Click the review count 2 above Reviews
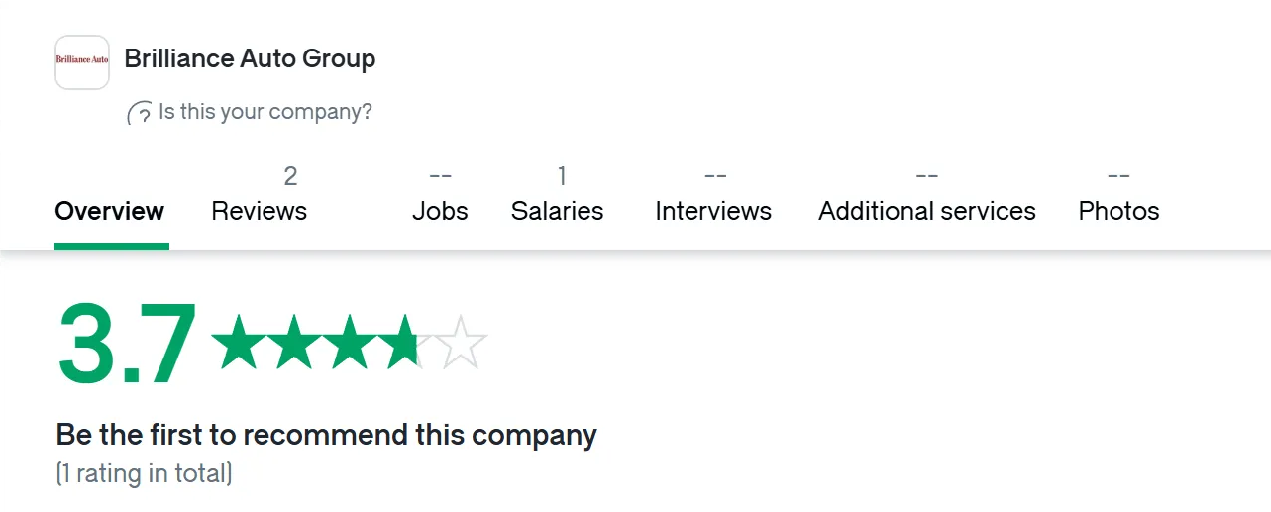This screenshot has width=1271, height=512. (x=290, y=176)
